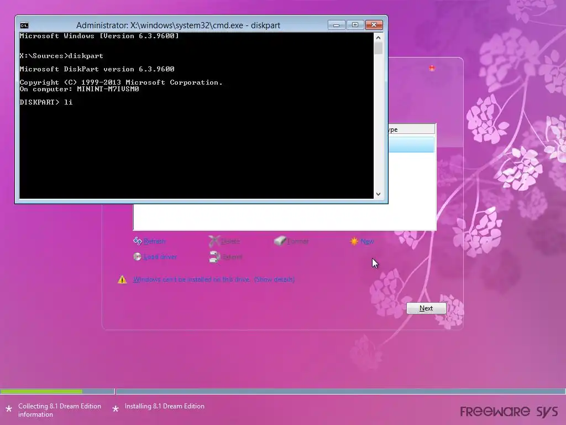The width and height of the screenshot is (566, 425).
Task: Click the Format link in setup window
Action: tap(298, 241)
